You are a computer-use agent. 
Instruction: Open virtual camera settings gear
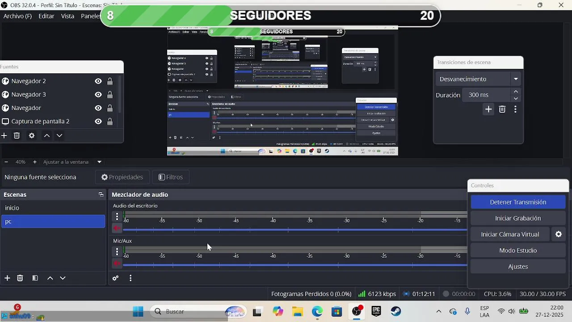pos(559,234)
